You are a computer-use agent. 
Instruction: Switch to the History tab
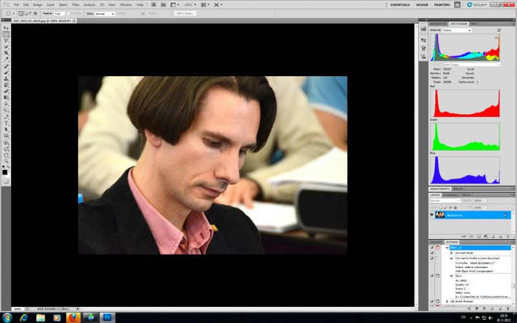tap(436, 242)
